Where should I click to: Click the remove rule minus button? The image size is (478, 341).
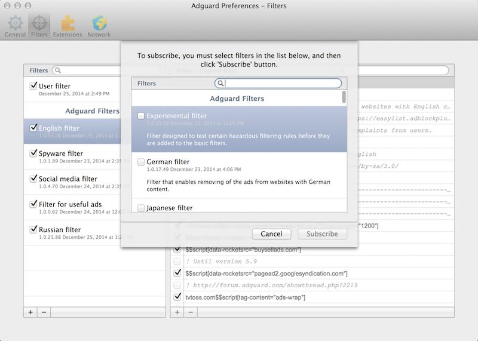click(x=191, y=312)
